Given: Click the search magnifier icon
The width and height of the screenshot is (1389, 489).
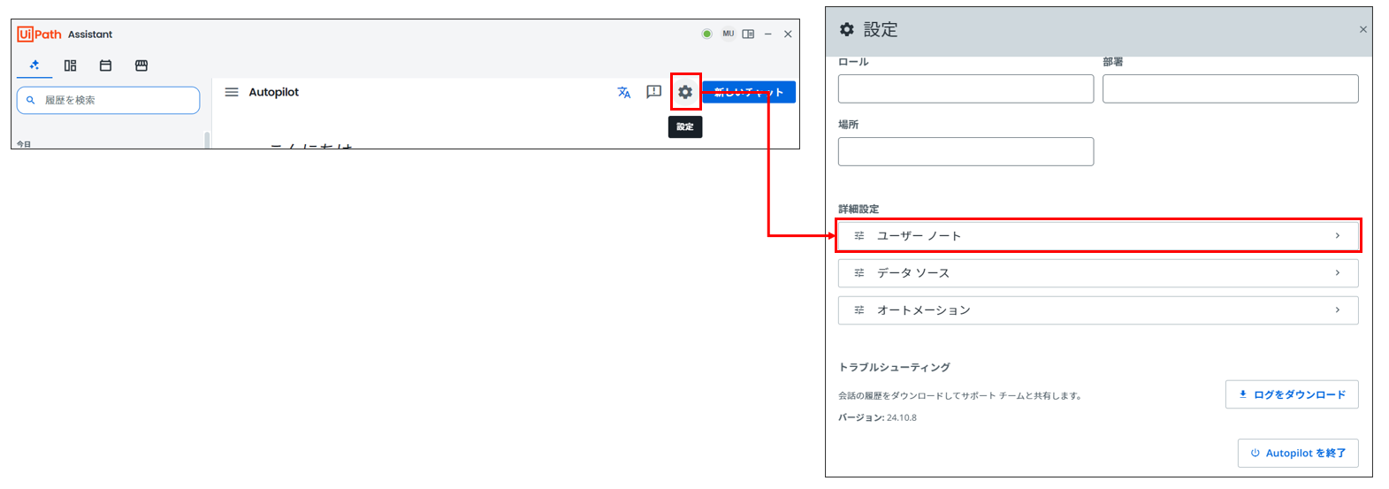Looking at the screenshot, I should [x=31, y=100].
